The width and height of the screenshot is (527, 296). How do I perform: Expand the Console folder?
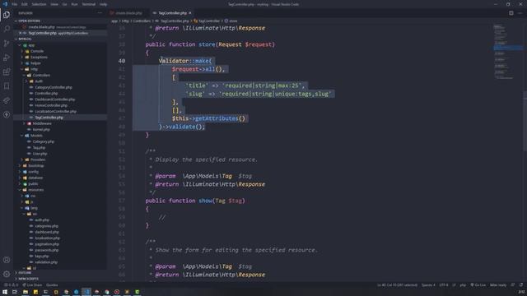coord(37,51)
